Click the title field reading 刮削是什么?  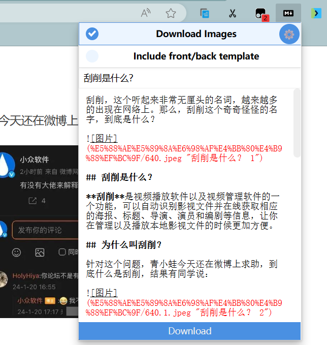[188, 78]
